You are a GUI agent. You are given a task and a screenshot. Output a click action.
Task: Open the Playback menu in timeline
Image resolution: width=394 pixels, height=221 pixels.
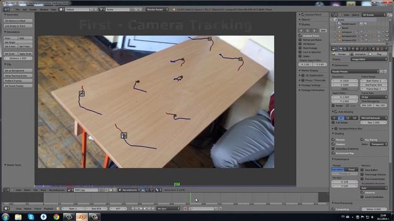pos(49,209)
